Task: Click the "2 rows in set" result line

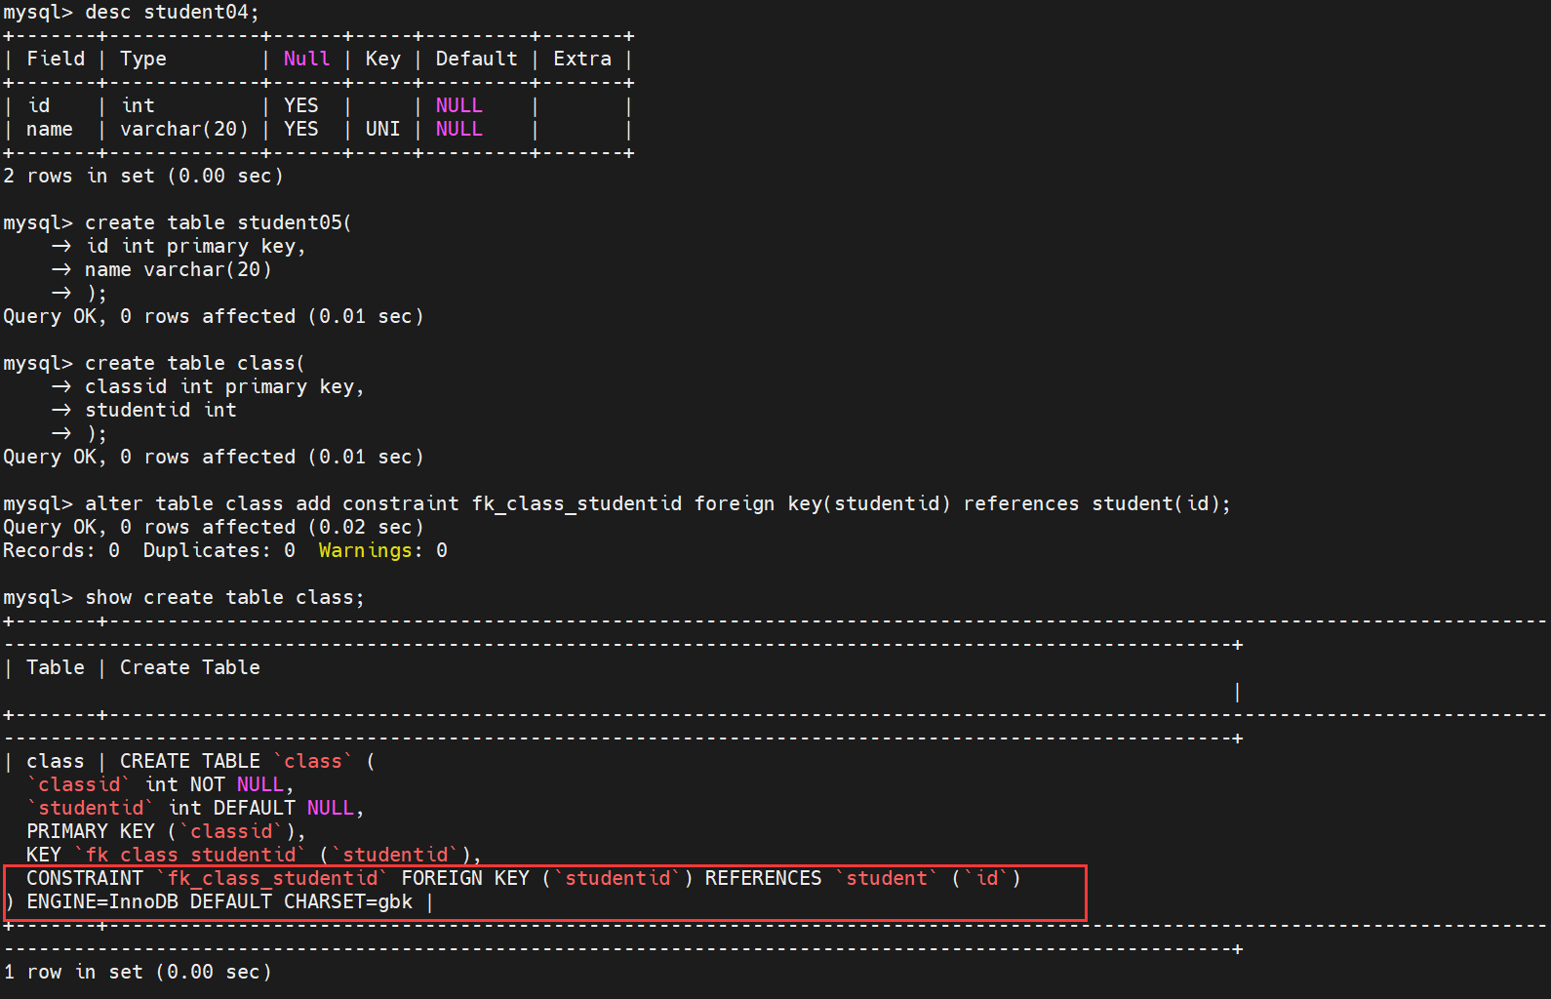Action: (142, 176)
